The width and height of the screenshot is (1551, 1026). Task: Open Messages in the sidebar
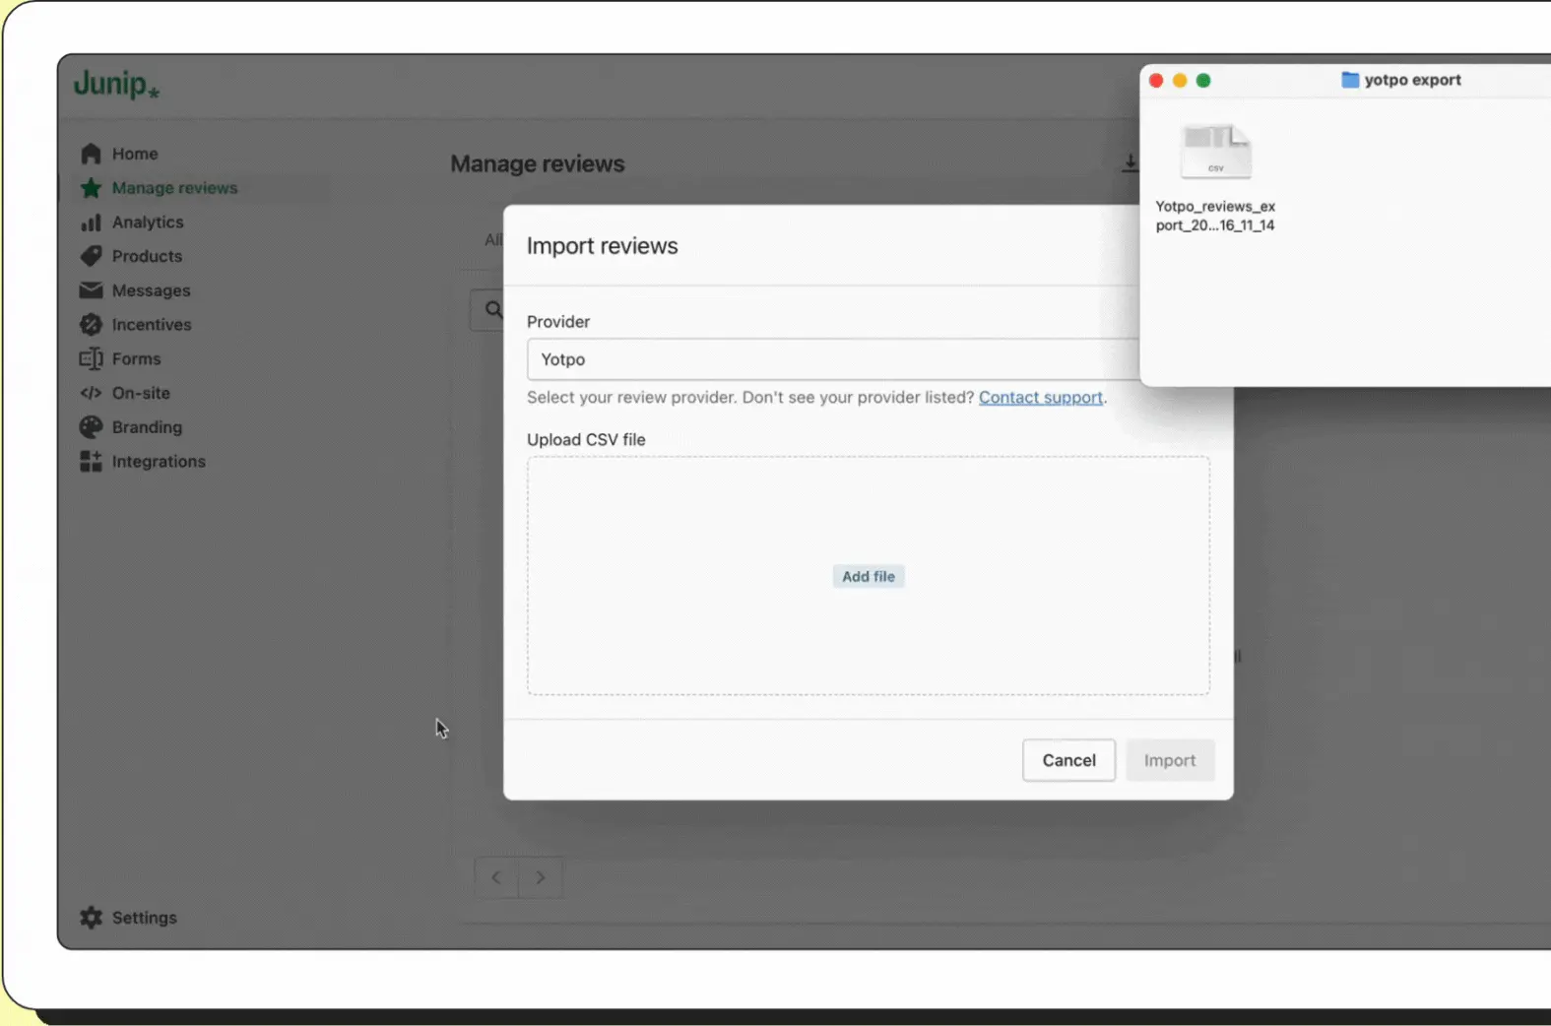point(151,290)
